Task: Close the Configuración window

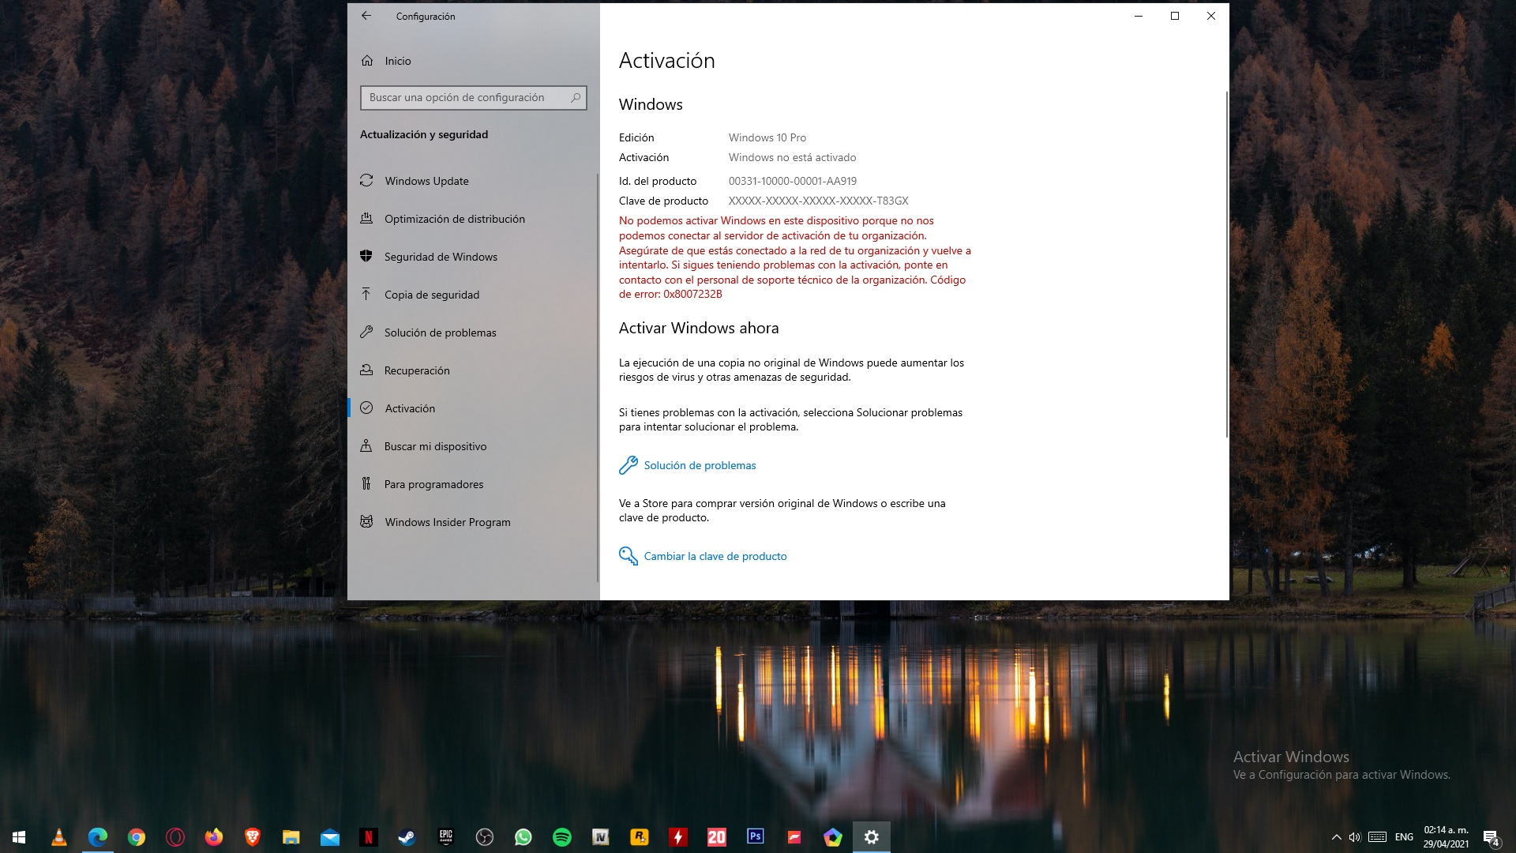Action: 1211,16
